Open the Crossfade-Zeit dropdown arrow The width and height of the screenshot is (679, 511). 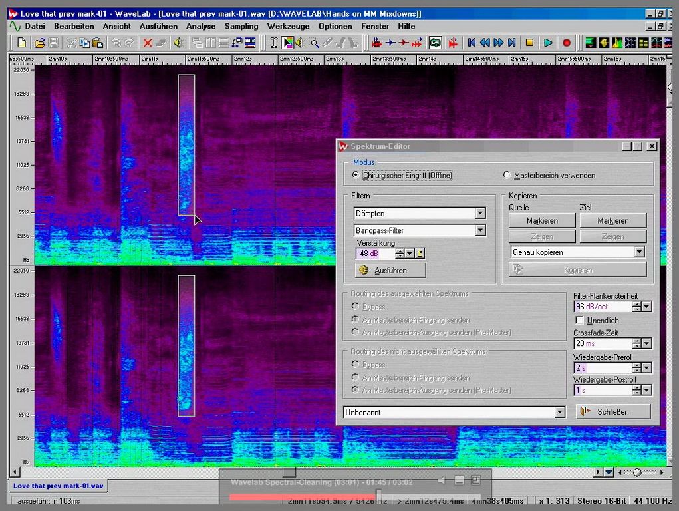tap(646, 343)
